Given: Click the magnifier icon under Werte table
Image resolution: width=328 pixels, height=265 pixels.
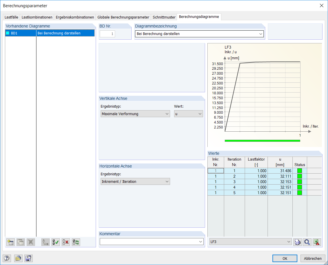Looking at the screenshot, I should coord(307,242).
